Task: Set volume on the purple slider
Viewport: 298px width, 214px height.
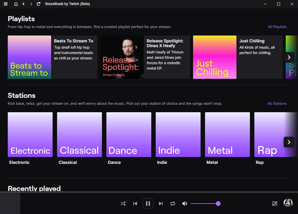Action: [x=205, y=204]
